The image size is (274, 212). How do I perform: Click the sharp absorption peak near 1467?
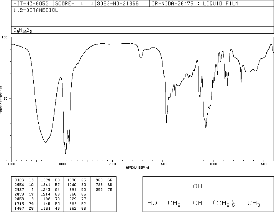tap(166, 123)
